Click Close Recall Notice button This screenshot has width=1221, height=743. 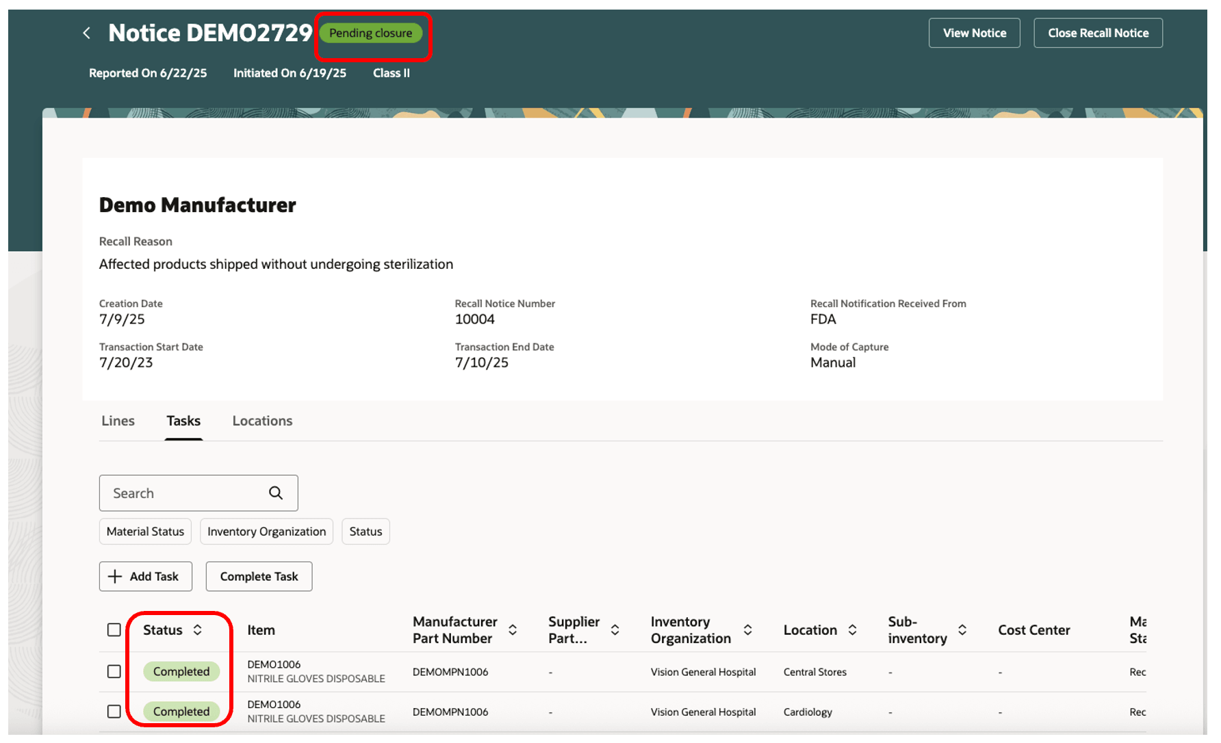1098,33
